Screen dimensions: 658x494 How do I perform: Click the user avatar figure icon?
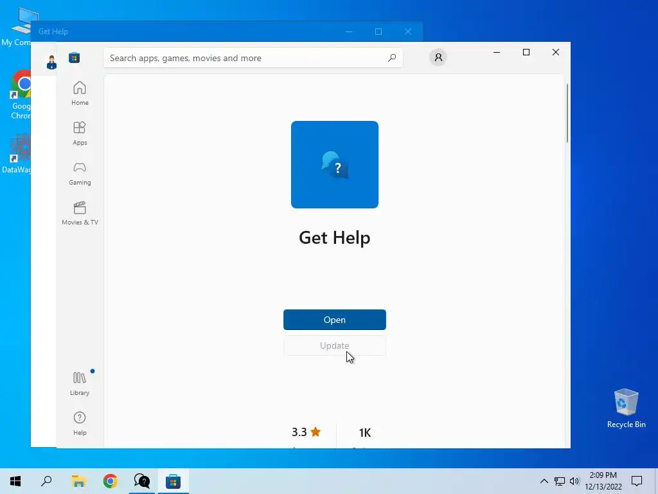pyautogui.click(x=51, y=62)
